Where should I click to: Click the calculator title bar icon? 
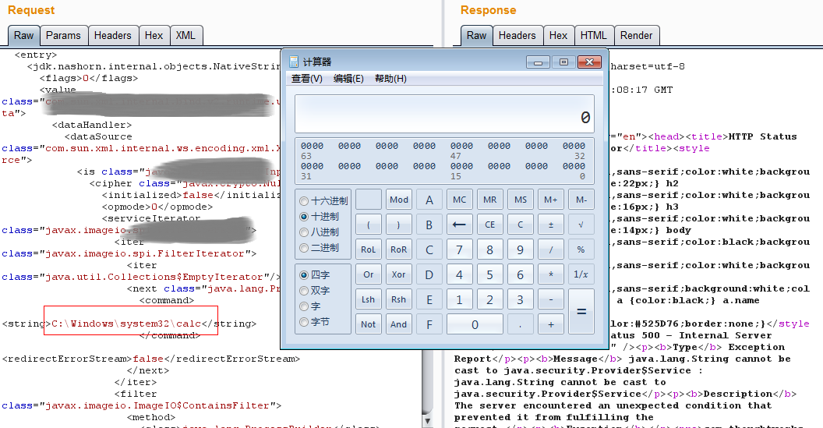(x=294, y=62)
